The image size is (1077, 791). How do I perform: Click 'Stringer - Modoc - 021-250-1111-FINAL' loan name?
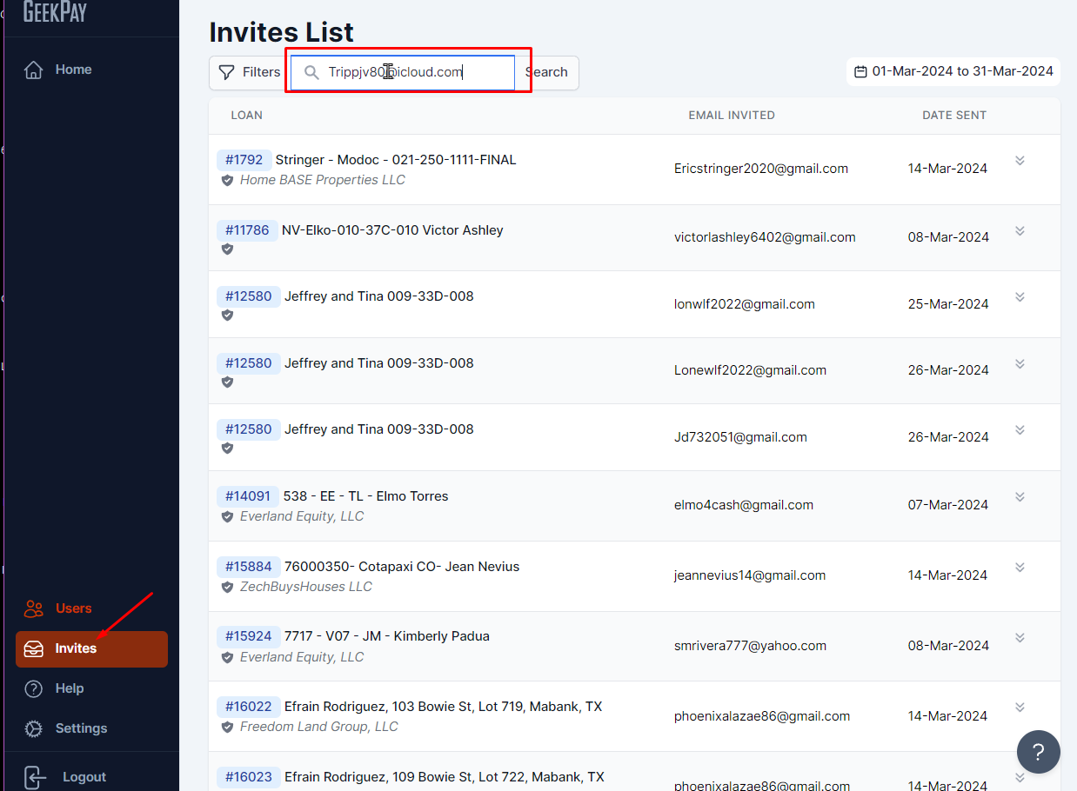click(x=396, y=160)
